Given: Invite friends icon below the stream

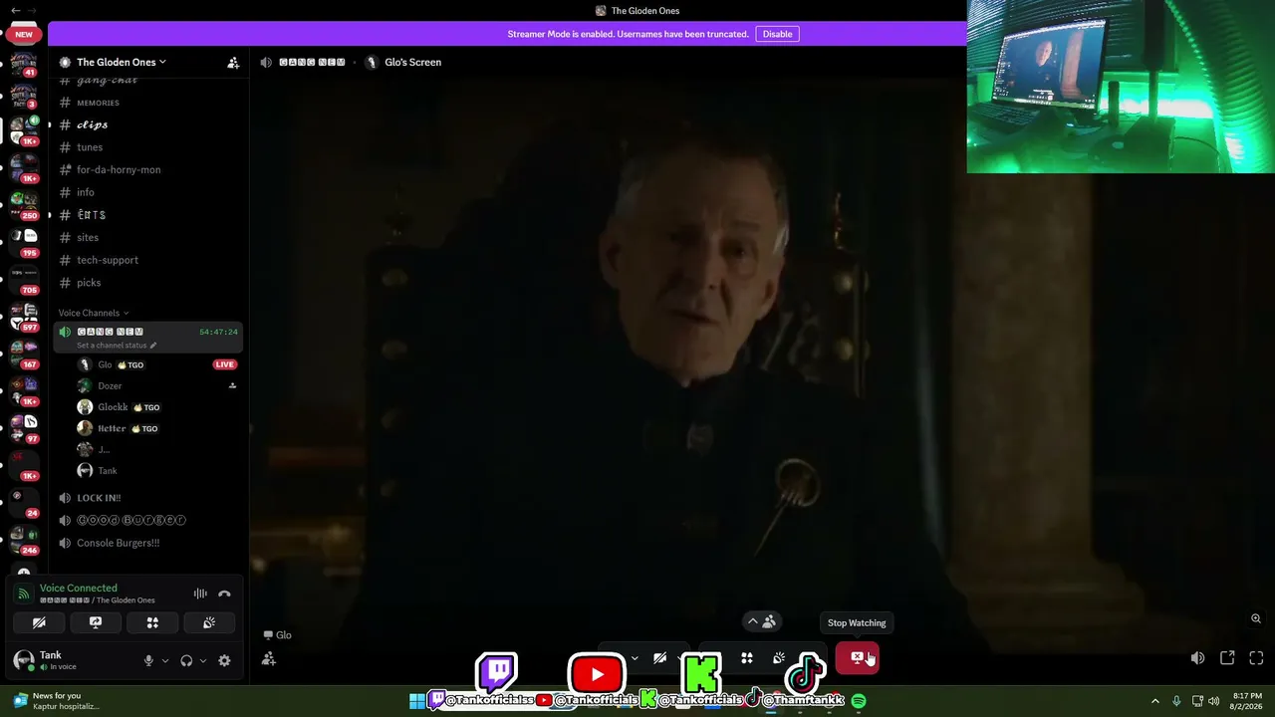Looking at the screenshot, I should point(268,658).
